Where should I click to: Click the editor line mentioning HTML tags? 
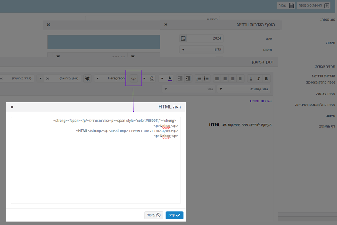click(x=240, y=125)
